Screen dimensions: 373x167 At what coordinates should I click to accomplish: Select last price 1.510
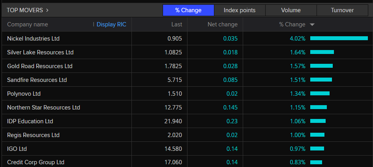point(175,94)
